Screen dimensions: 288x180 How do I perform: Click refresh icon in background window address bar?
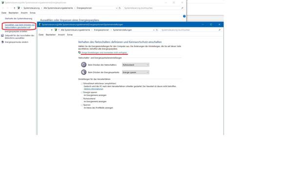120,8
